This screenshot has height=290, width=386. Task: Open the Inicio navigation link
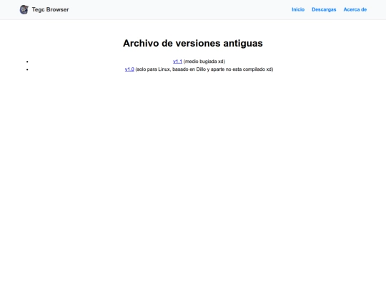point(298,9)
